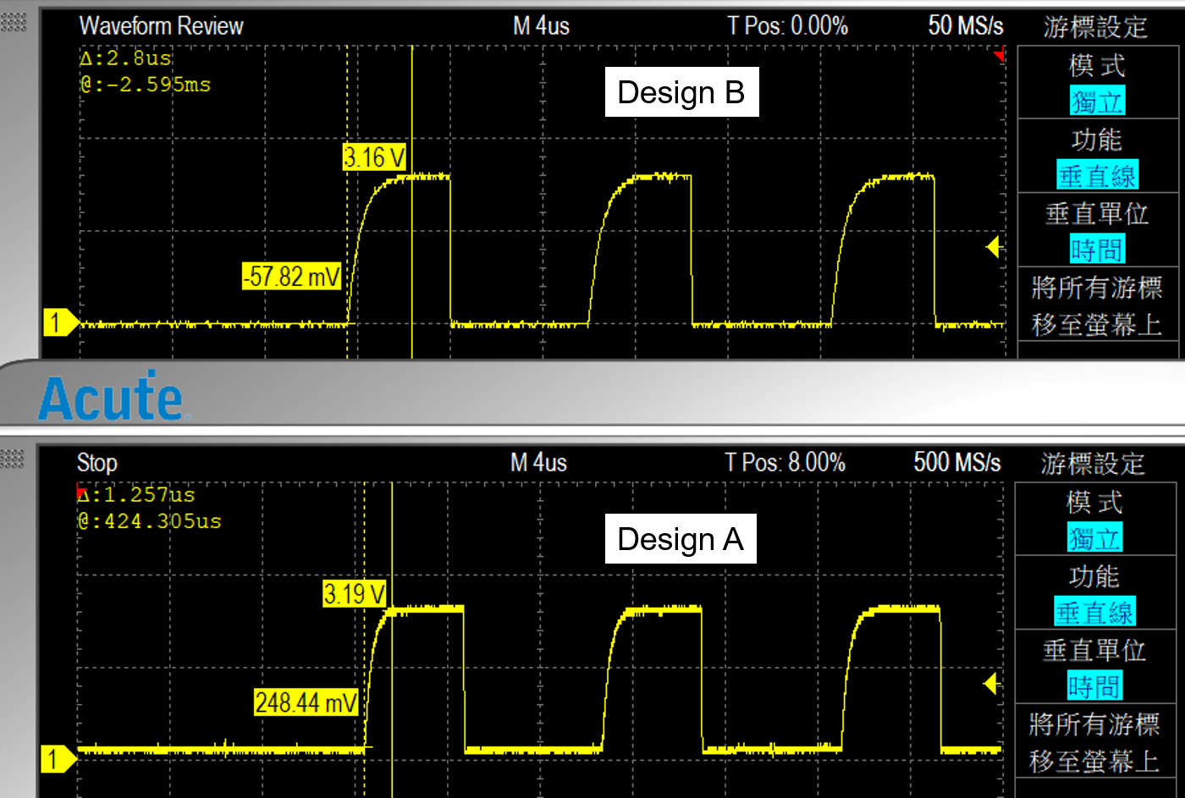Select the solid vertical cursor line in the Design A panel
This screenshot has height=798, width=1185.
tap(392, 640)
